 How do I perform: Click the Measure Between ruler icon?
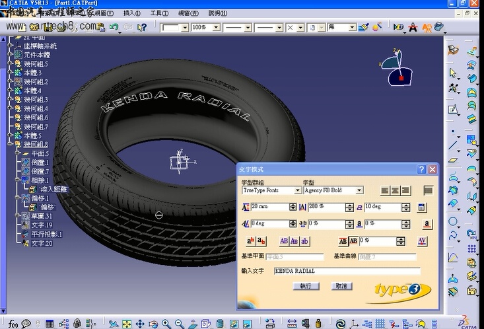292,324
